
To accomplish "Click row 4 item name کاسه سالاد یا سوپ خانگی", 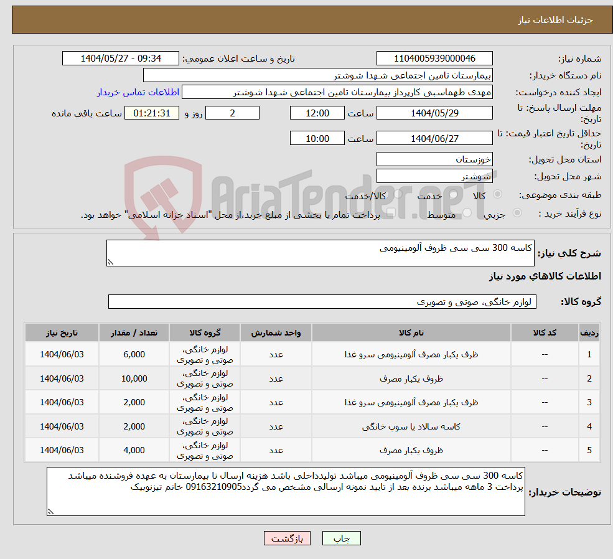I will pyautogui.click(x=411, y=426).
